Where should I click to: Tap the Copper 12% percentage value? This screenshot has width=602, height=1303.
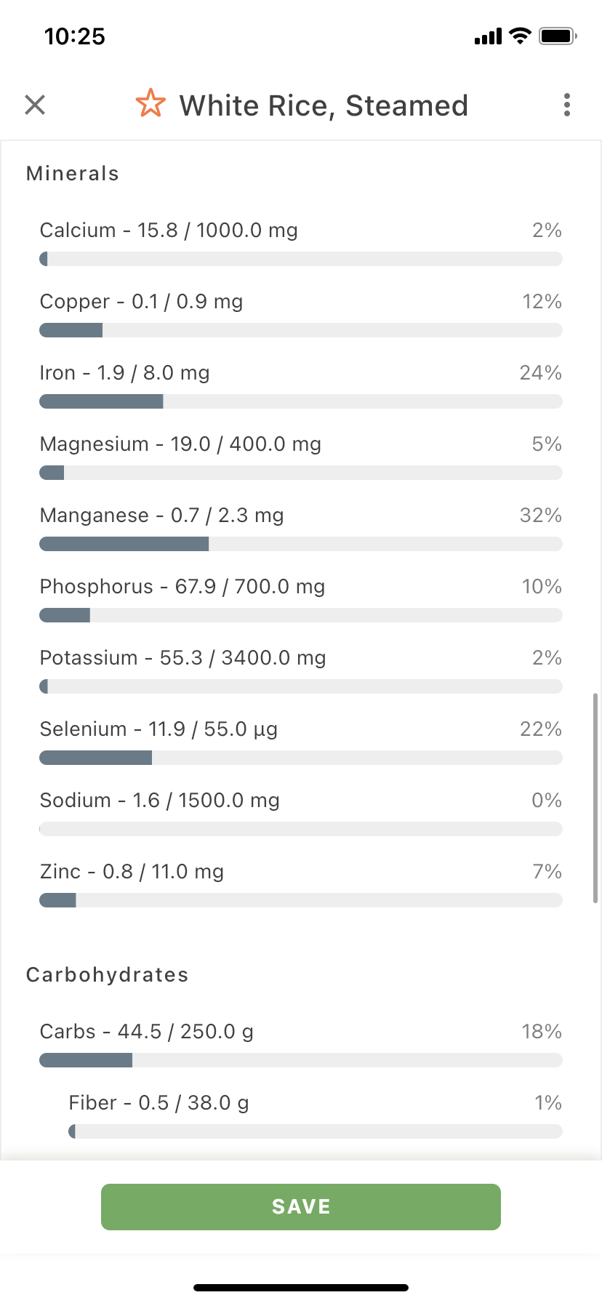542,302
